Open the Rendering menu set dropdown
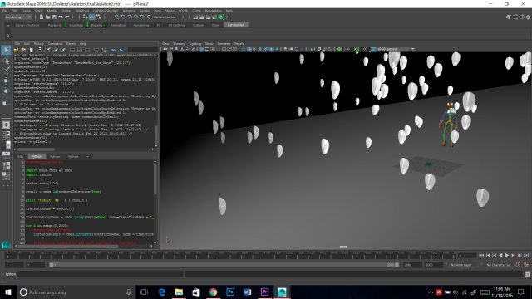 [x=18, y=17]
